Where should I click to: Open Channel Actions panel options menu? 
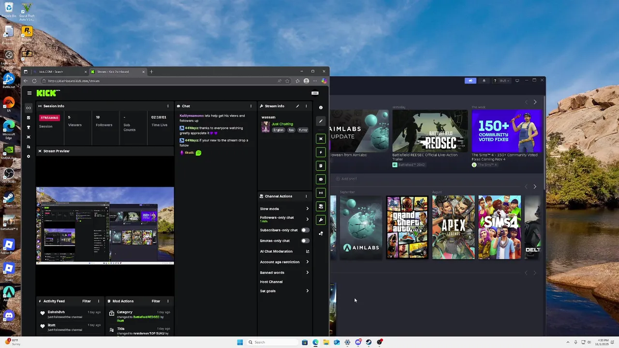(x=306, y=196)
